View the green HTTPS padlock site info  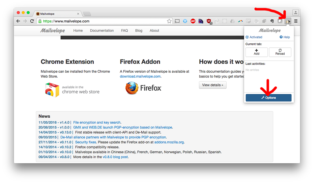point(40,21)
